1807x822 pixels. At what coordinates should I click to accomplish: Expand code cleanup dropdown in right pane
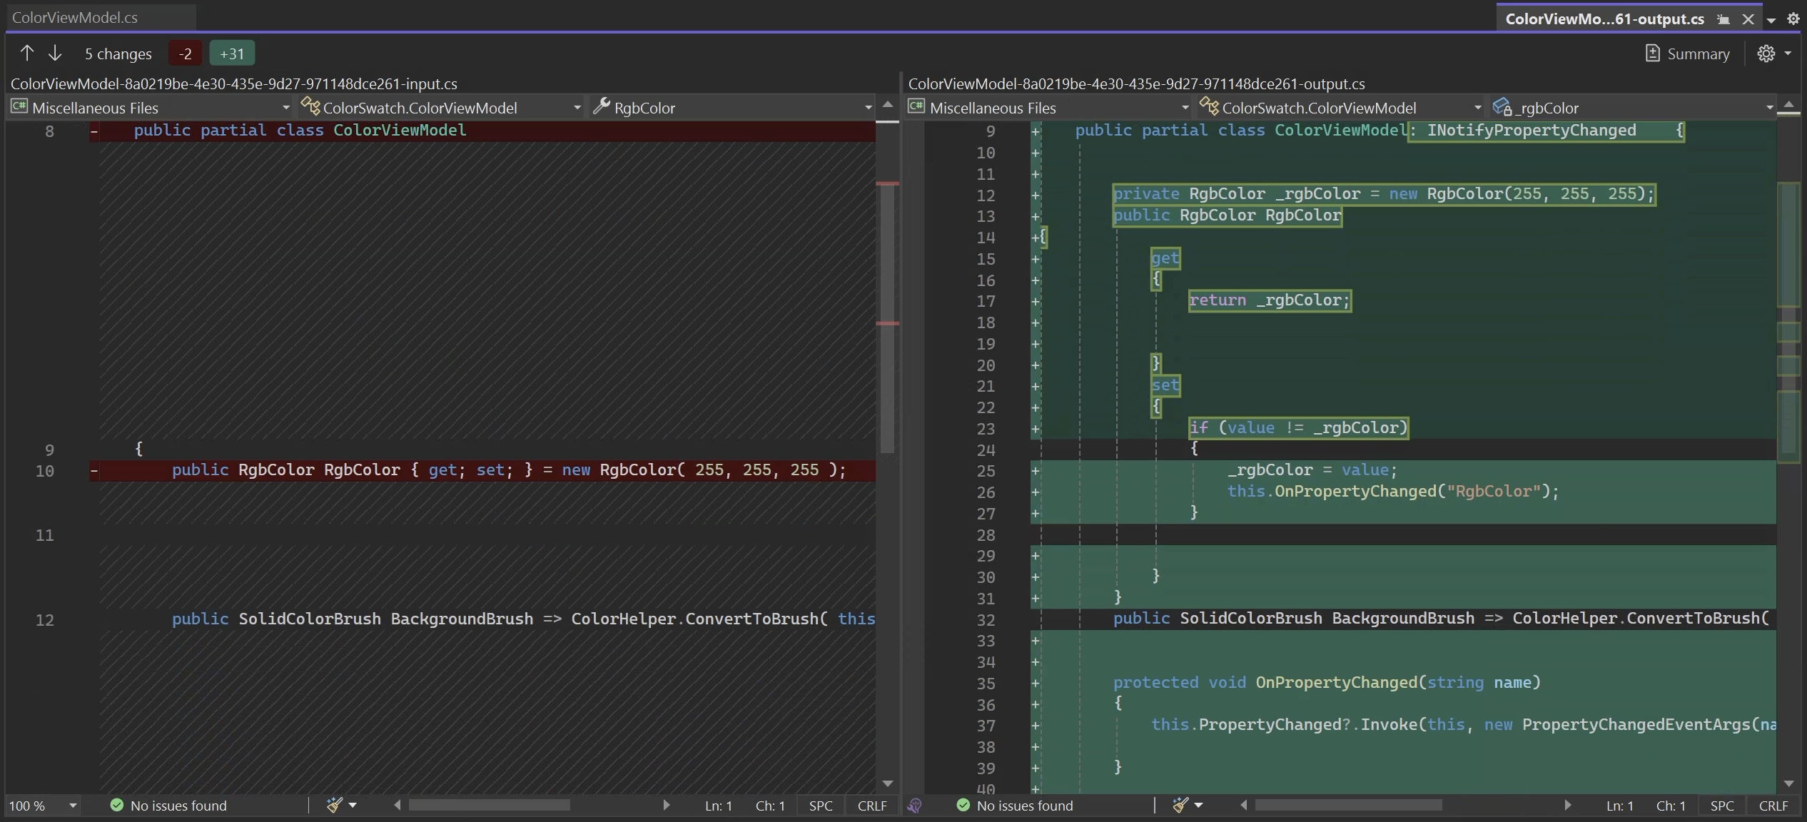pyautogui.click(x=1199, y=806)
